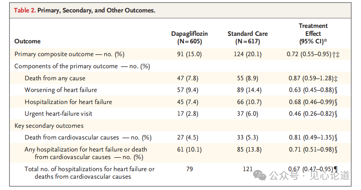This screenshot has width=361, height=190.
Task: Click the "Dapagliflozin (N=605)" column header
Action: click(x=189, y=37)
